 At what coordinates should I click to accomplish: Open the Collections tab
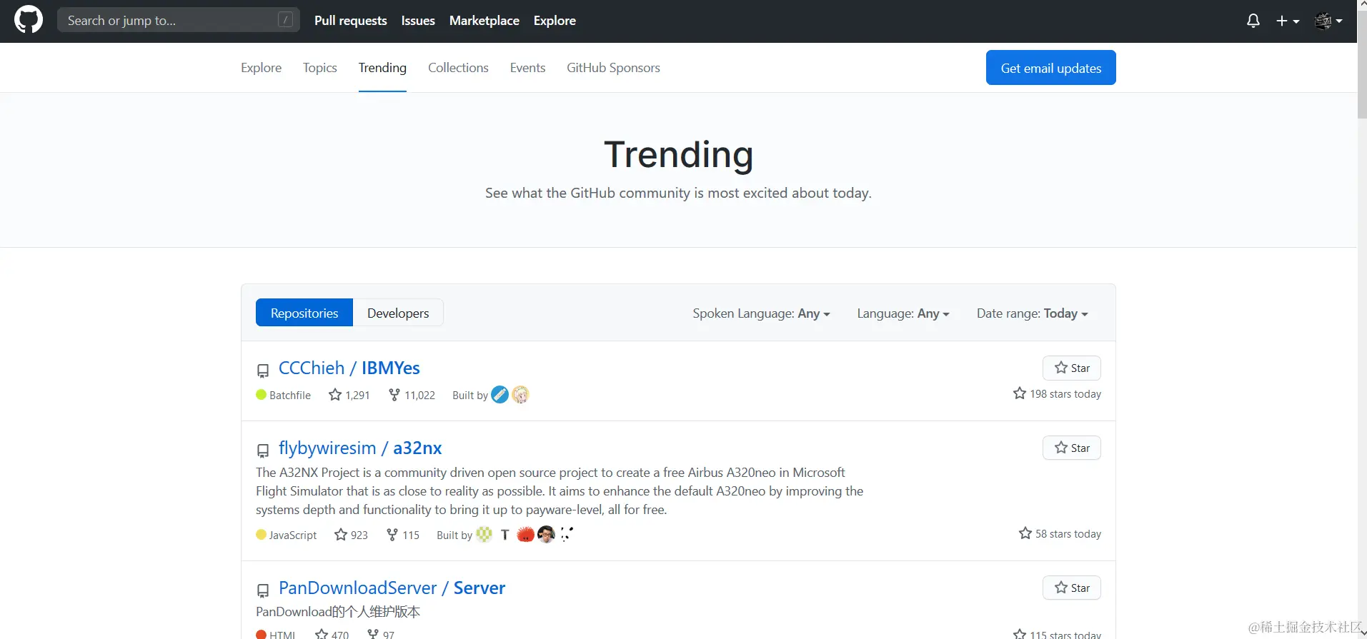(x=458, y=68)
